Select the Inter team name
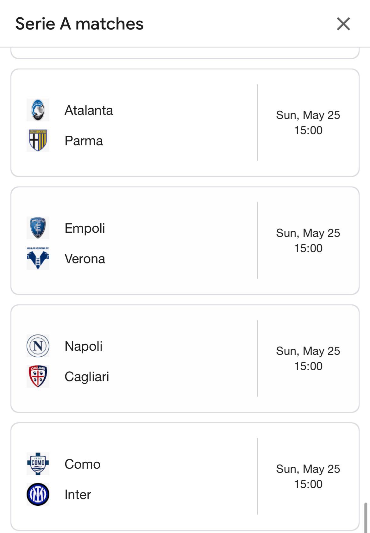Image resolution: width=370 pixels, height=533 pixels. tap(78, 495)
